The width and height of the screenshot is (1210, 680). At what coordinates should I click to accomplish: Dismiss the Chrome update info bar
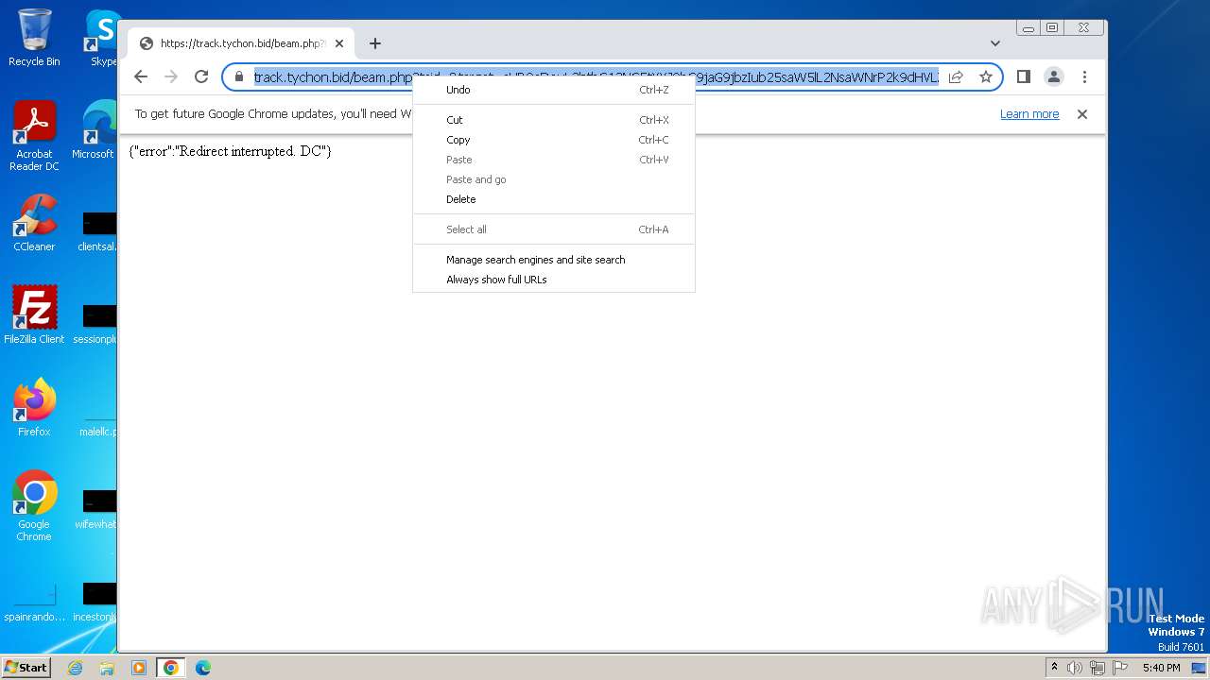(1082, 114)
